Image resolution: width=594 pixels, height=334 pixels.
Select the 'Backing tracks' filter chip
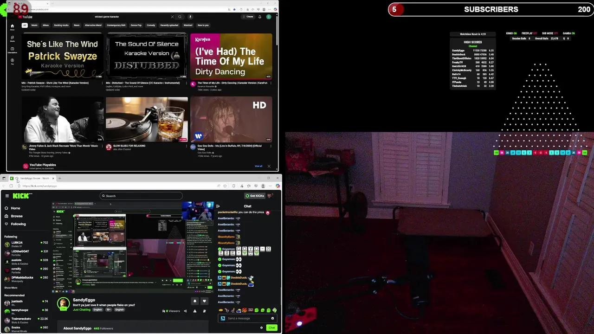(61, 25)
